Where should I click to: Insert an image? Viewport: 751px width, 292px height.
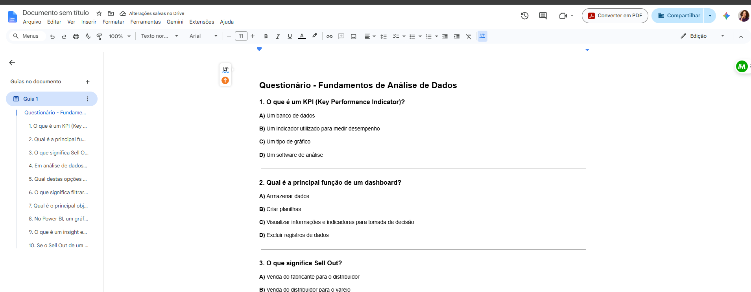click(354, 36)
